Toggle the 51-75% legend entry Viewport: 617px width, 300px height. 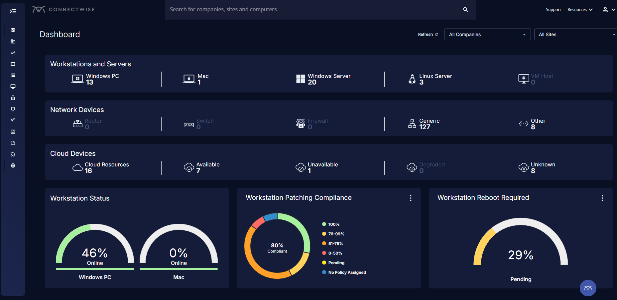coord(332,244)
